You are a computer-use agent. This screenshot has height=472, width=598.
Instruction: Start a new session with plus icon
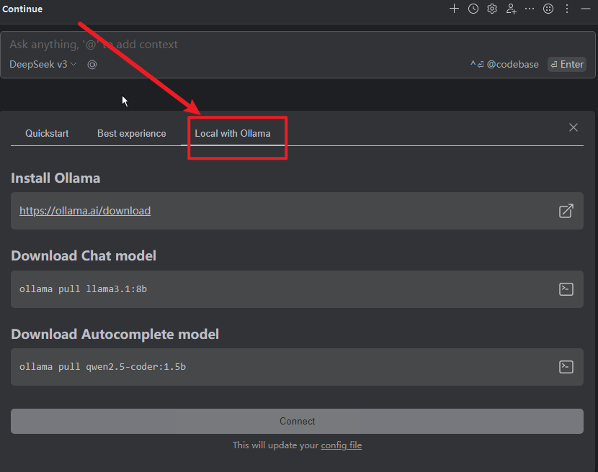[454, 9]
